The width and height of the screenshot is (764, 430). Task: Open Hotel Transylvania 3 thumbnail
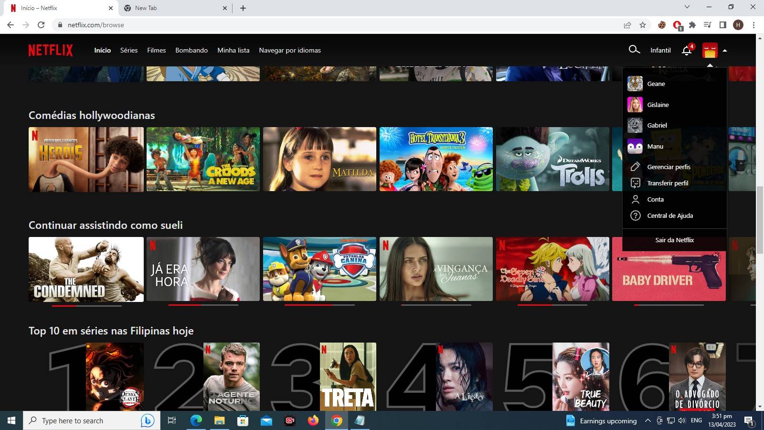tap(436, 159)
